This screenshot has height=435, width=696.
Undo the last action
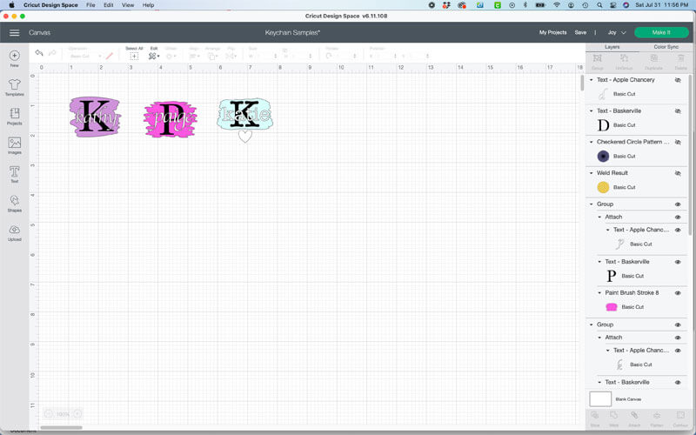pos(39,53)
